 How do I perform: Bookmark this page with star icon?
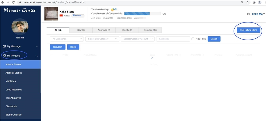[247, 2]
